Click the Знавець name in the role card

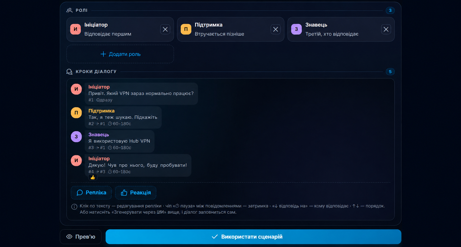[x=316, y=25]
